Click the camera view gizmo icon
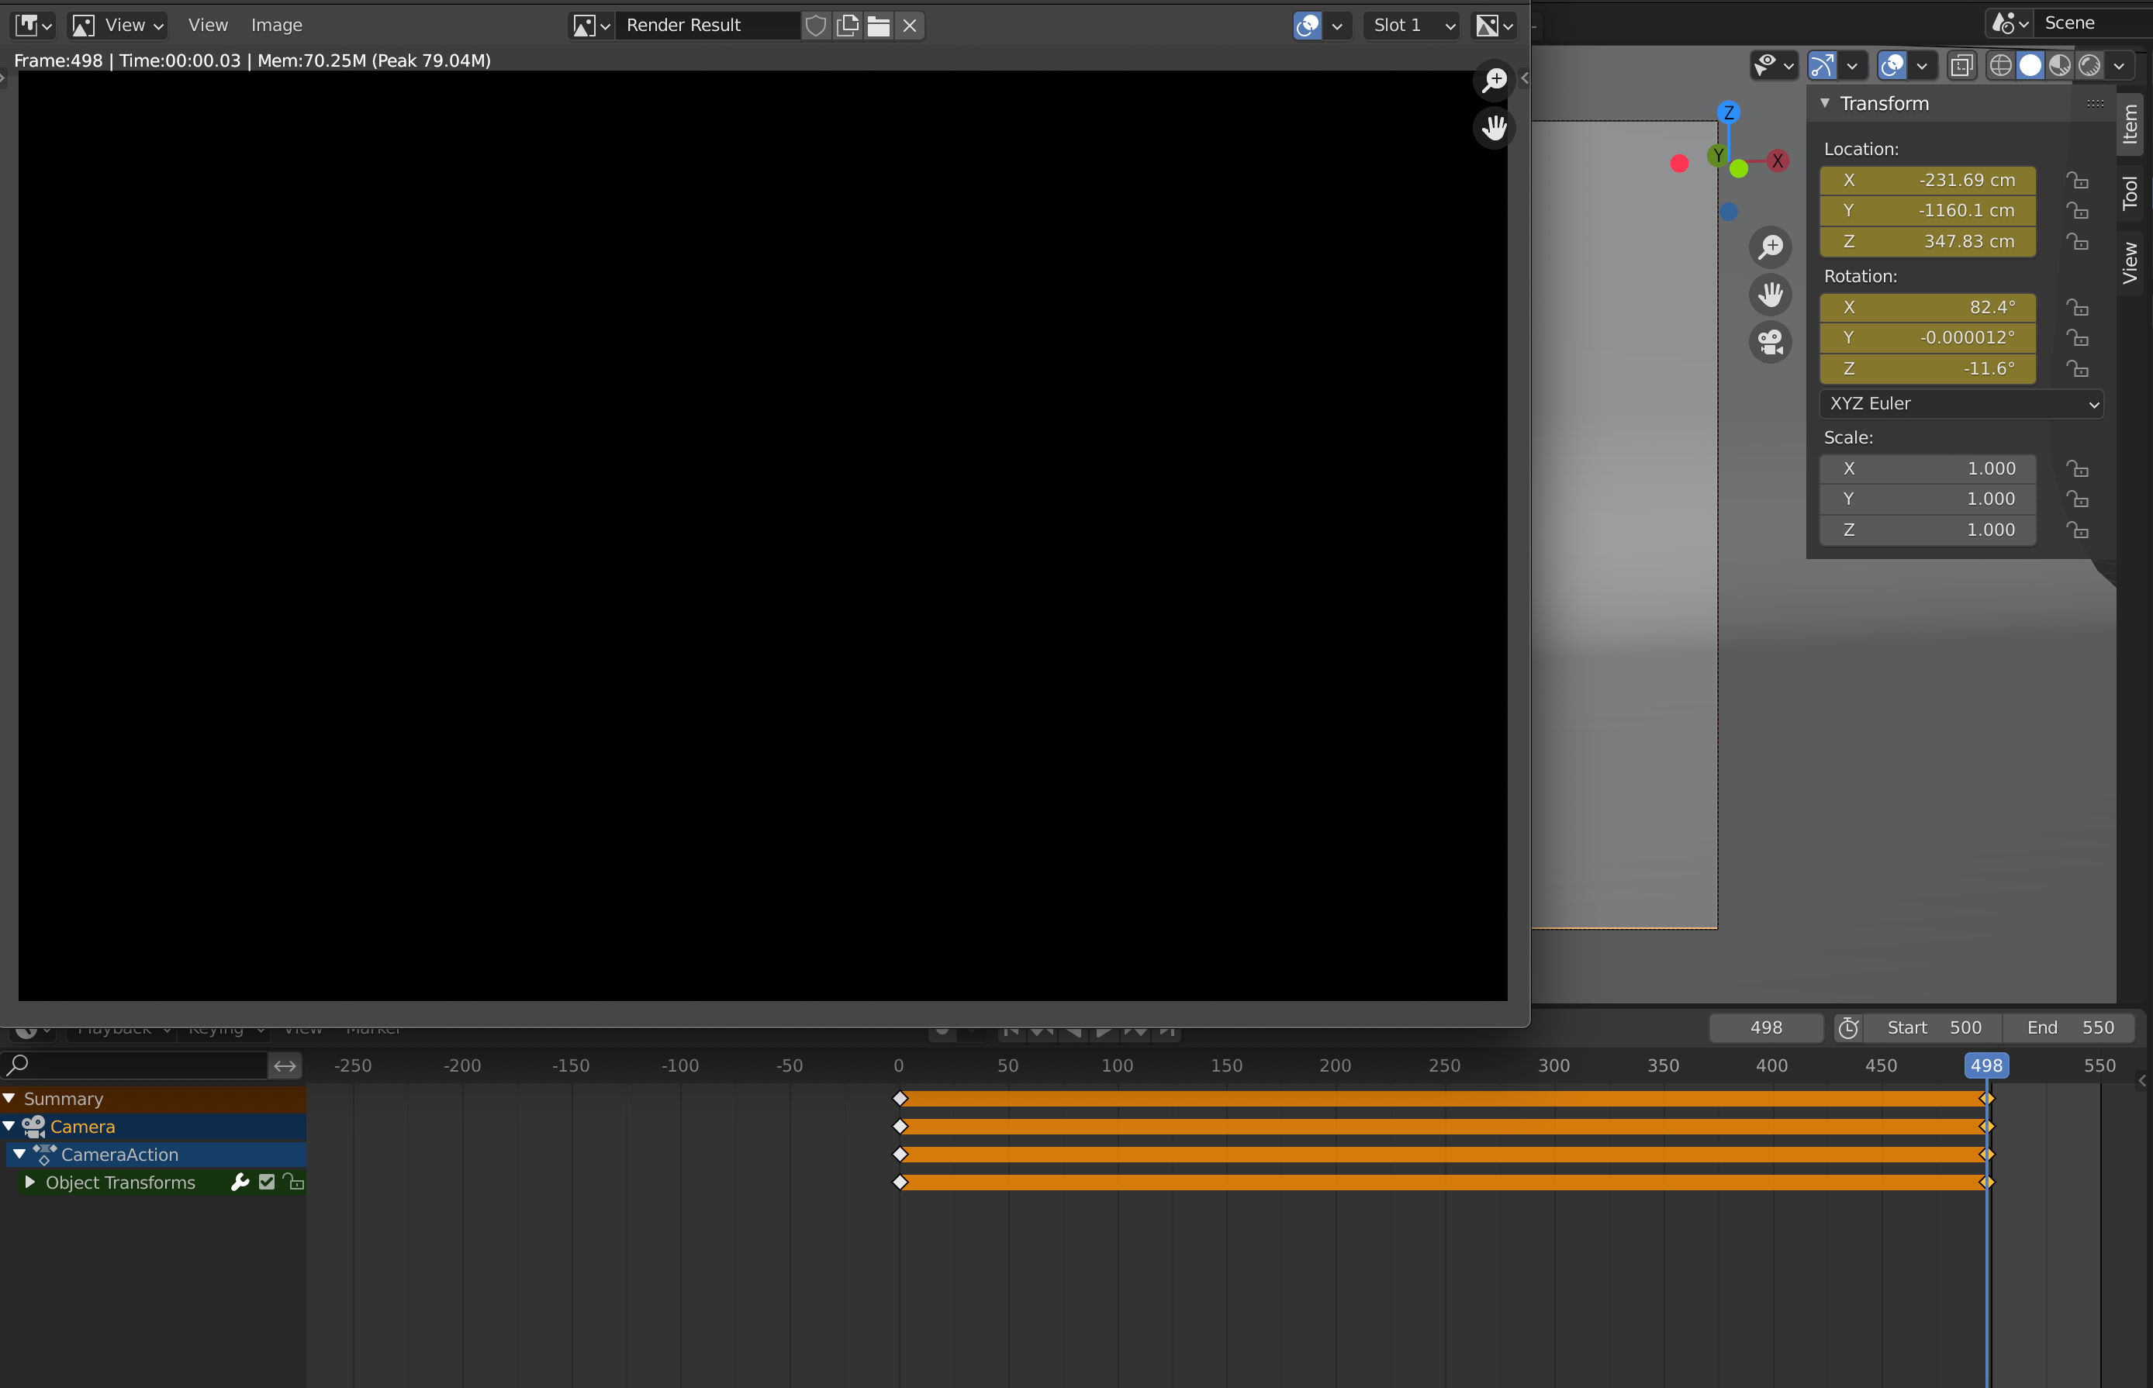Screen dimensions: 2153x1388 (x=1769, y=342)
